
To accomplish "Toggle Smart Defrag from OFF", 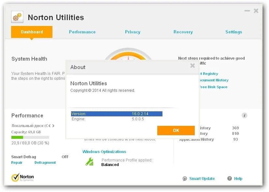I will coord(65,157).
